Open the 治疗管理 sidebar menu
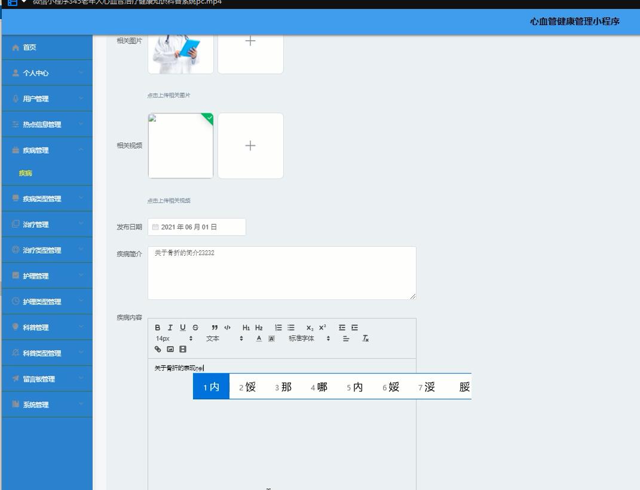640x490 pixels. pyautogui.click(x=47, y=225)
